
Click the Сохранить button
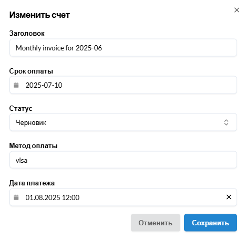click(210, 223)
